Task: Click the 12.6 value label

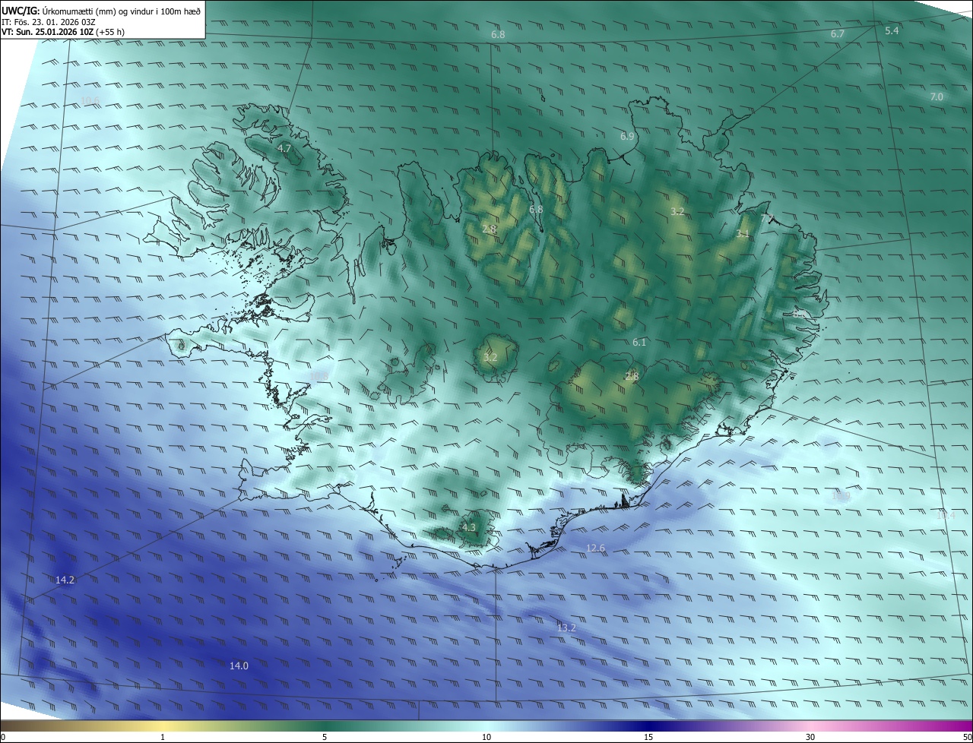Action: pos(596,548)
